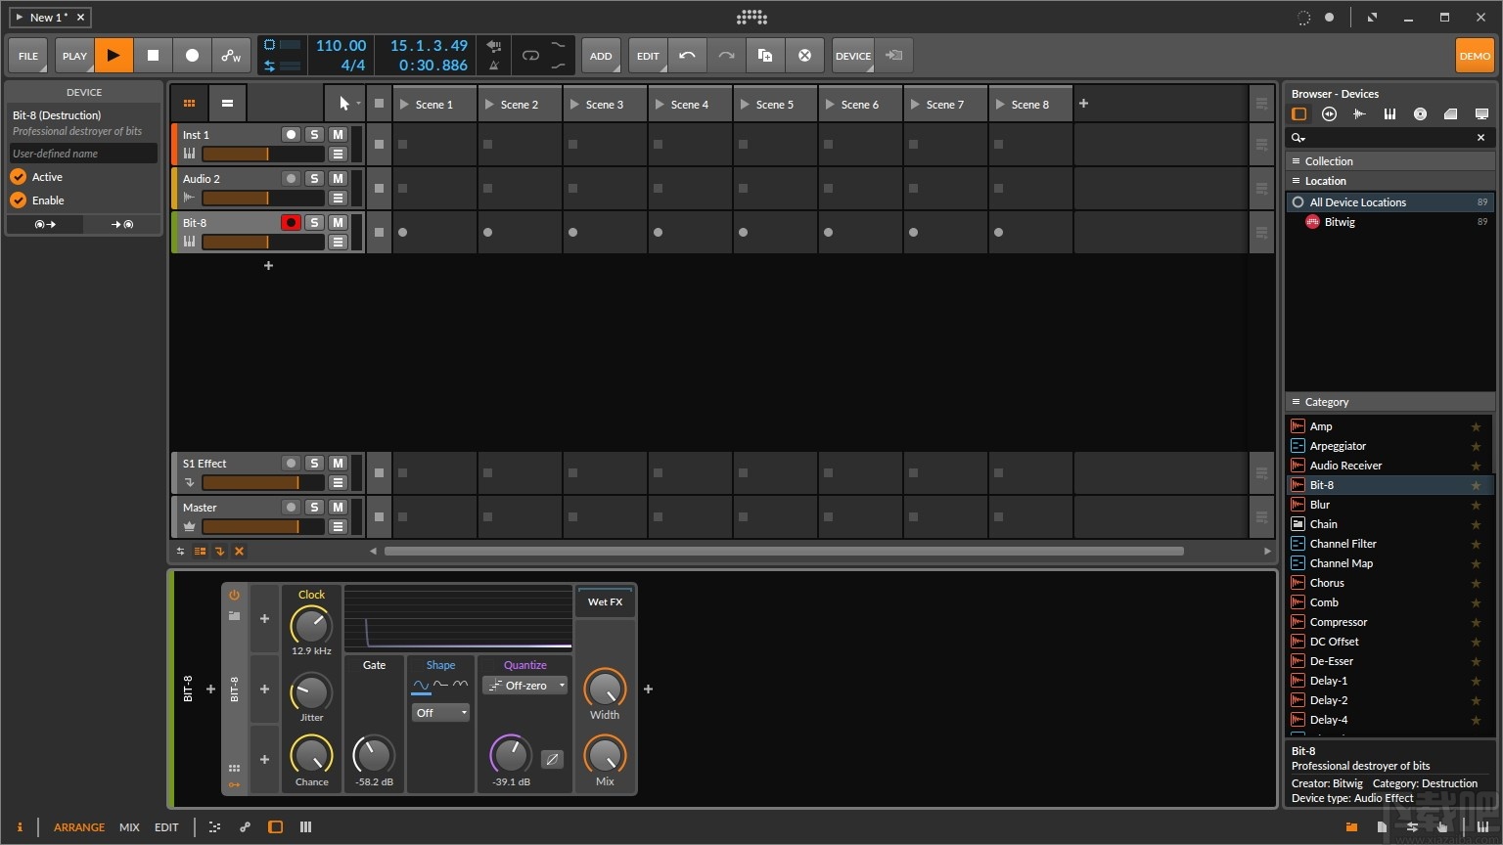Start playback with the orange play button

tap(114, 56)
